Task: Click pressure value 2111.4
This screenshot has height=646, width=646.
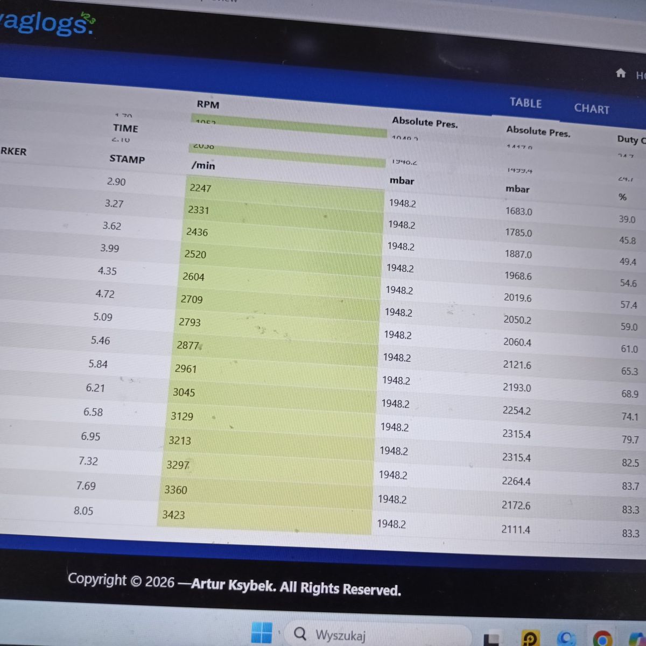Action: 516,530
